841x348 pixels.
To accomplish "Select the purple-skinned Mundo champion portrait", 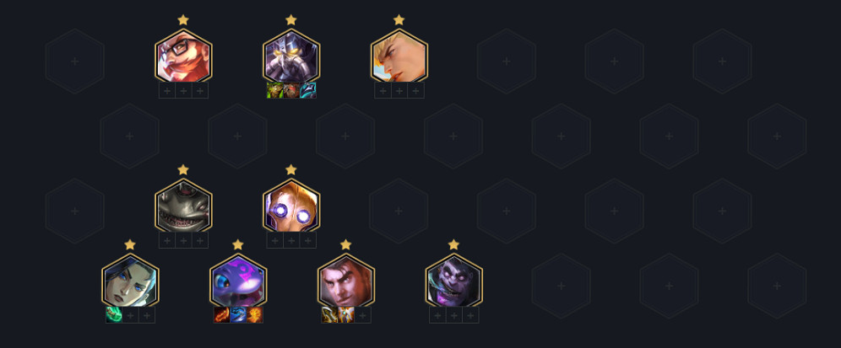I will (x=453, y=282).
